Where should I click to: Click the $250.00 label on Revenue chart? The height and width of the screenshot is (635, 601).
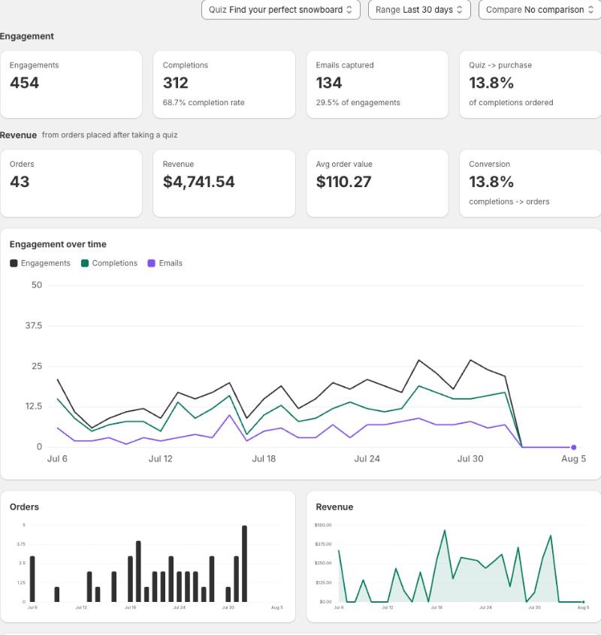click(x=323, y=564)
